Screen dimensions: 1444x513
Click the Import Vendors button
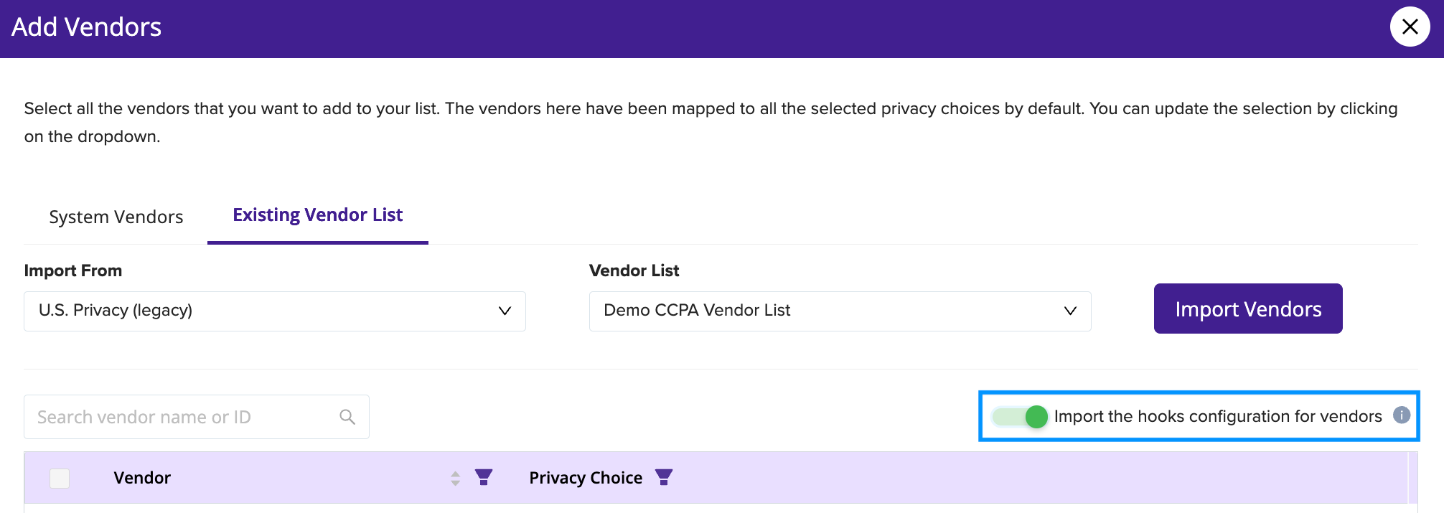[x=1248, y=309]
